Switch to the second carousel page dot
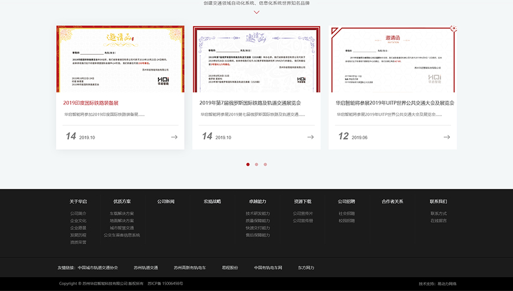This screenshot has height=291, width=513. [256, 165]
